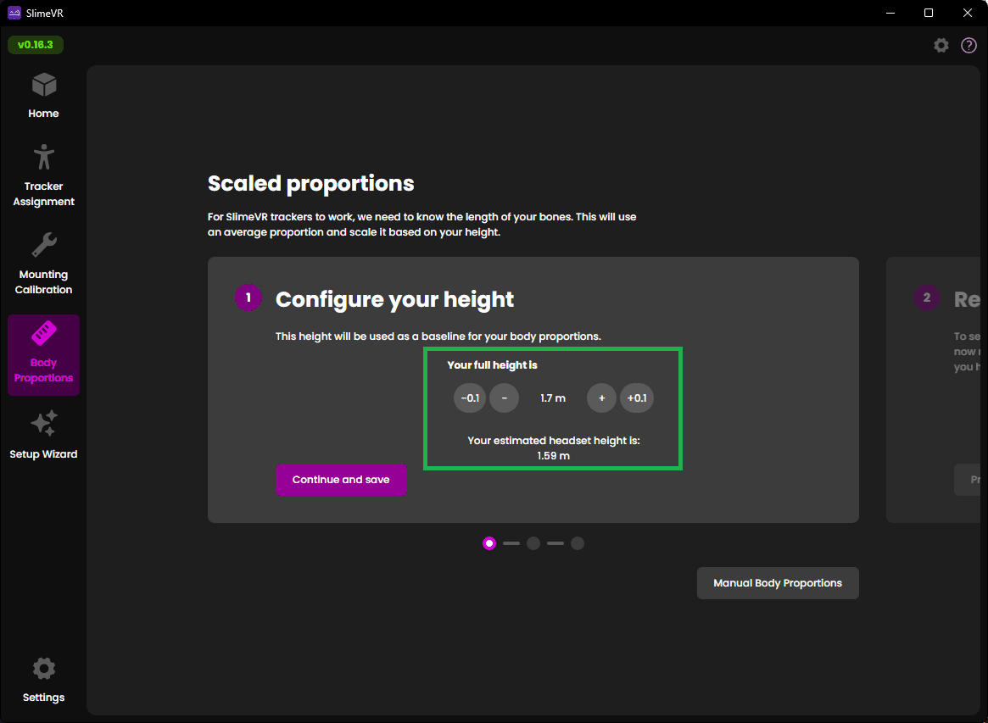Jump to the second progress dot
Image resolution: width=988 pixels, height=723 pixels.
click(x=533, y=543)
